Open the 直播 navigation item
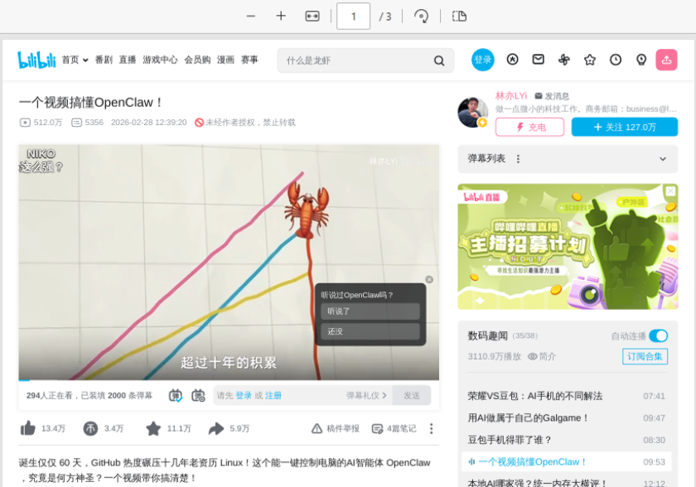696x487 pixels. (127, 60)
